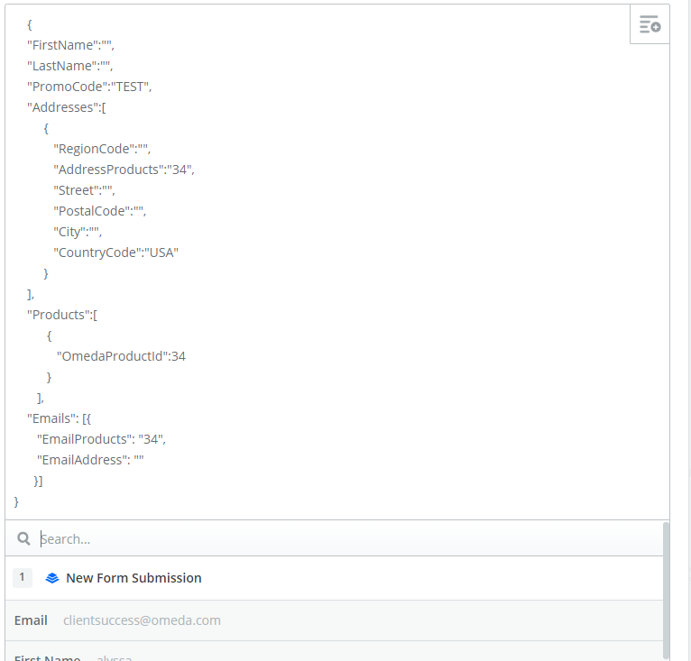The image size is (691, 661).
Task: Click the field list vertical scrollbar
Action: click(667, 586)
